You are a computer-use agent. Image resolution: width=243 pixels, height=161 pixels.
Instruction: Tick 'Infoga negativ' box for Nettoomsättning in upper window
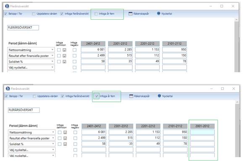click(74, 50)
